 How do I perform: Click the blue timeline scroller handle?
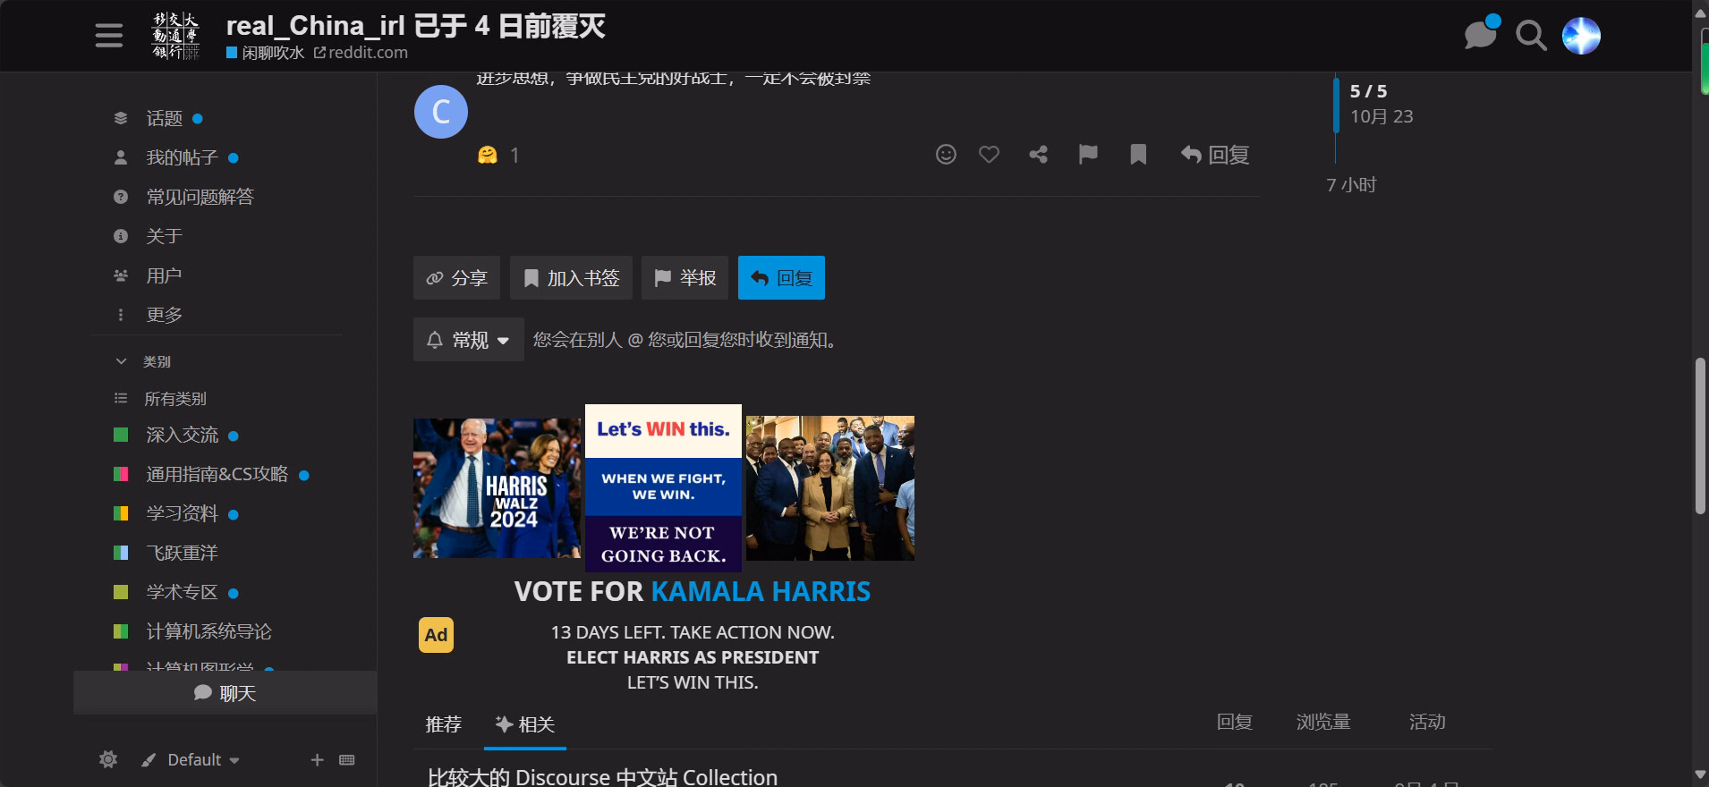1336,104
